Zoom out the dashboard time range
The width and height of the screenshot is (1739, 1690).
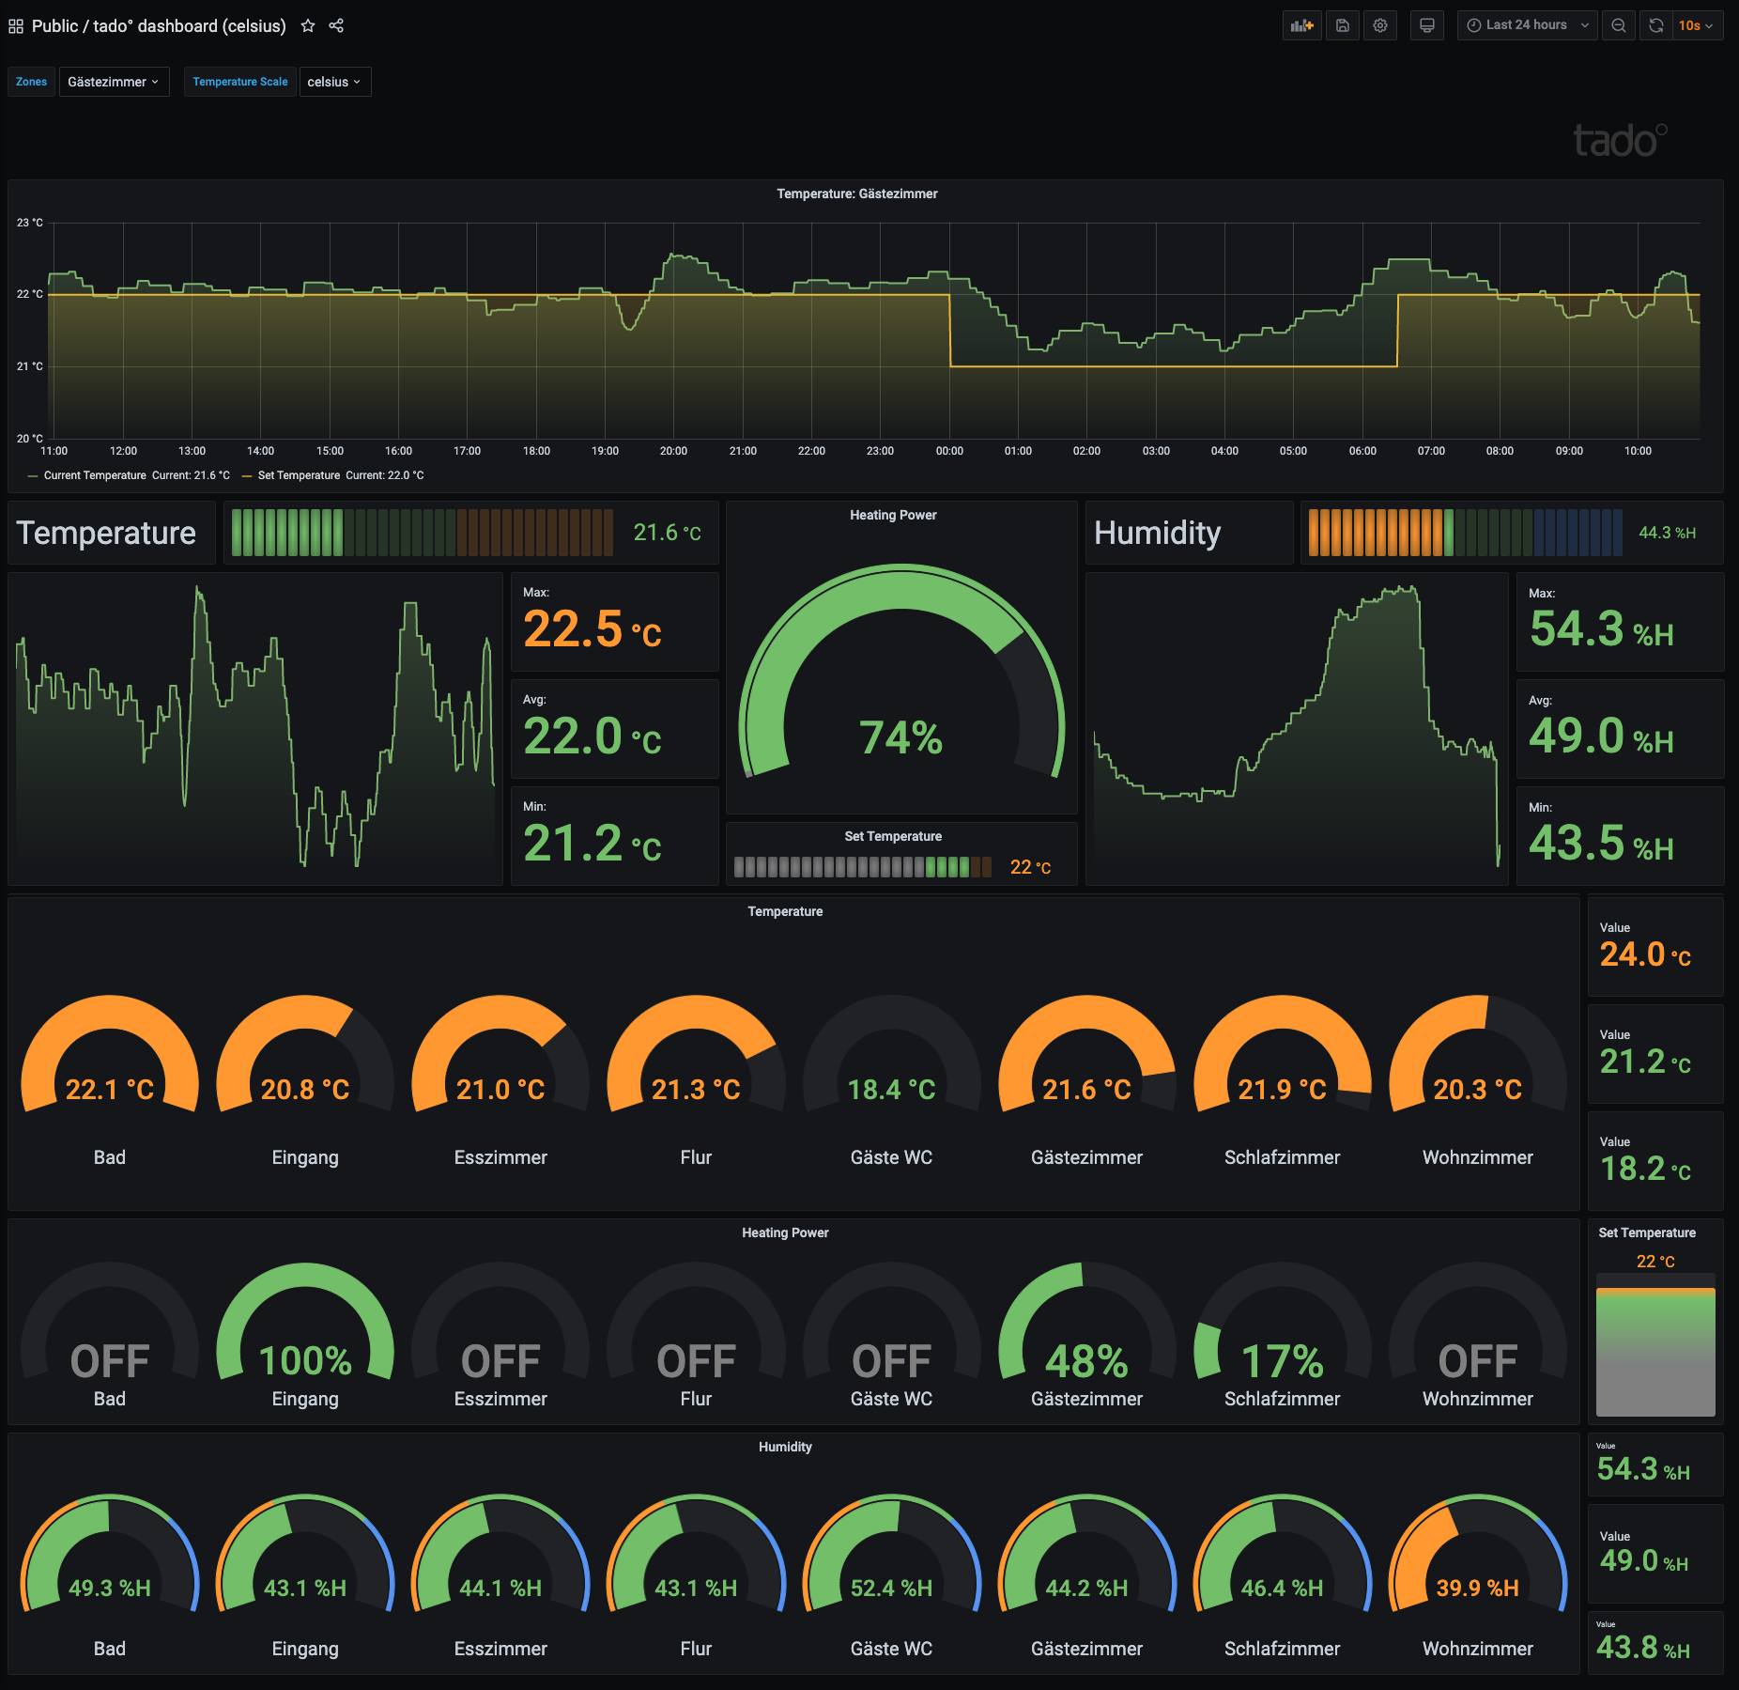(x=1619, y=25)
